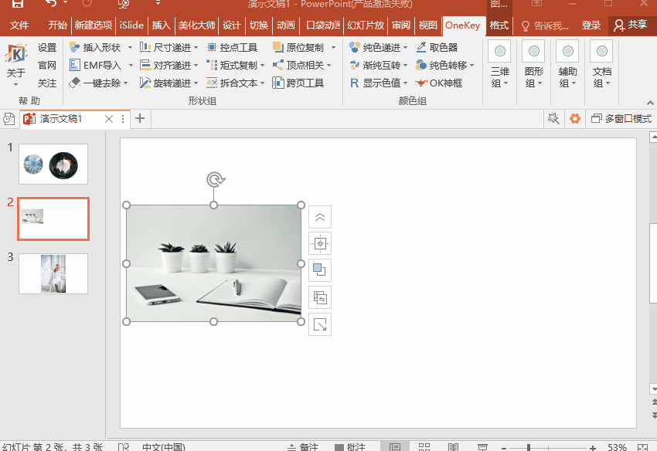
Task: Click the replace picture icon beside image
Action: click(320, 297)
